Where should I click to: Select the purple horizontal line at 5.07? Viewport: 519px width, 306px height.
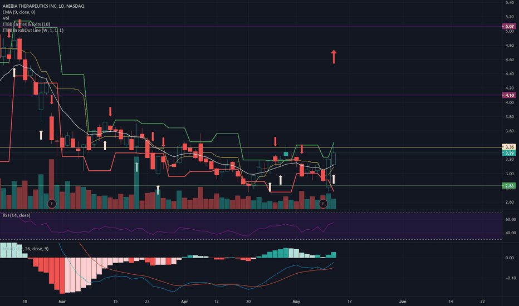click(251, 26)
